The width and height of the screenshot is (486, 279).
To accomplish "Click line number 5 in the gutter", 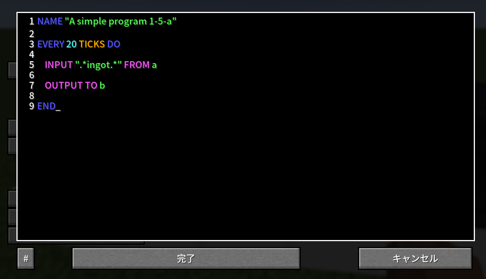I will pyautogui.click(x=31, y=65).
